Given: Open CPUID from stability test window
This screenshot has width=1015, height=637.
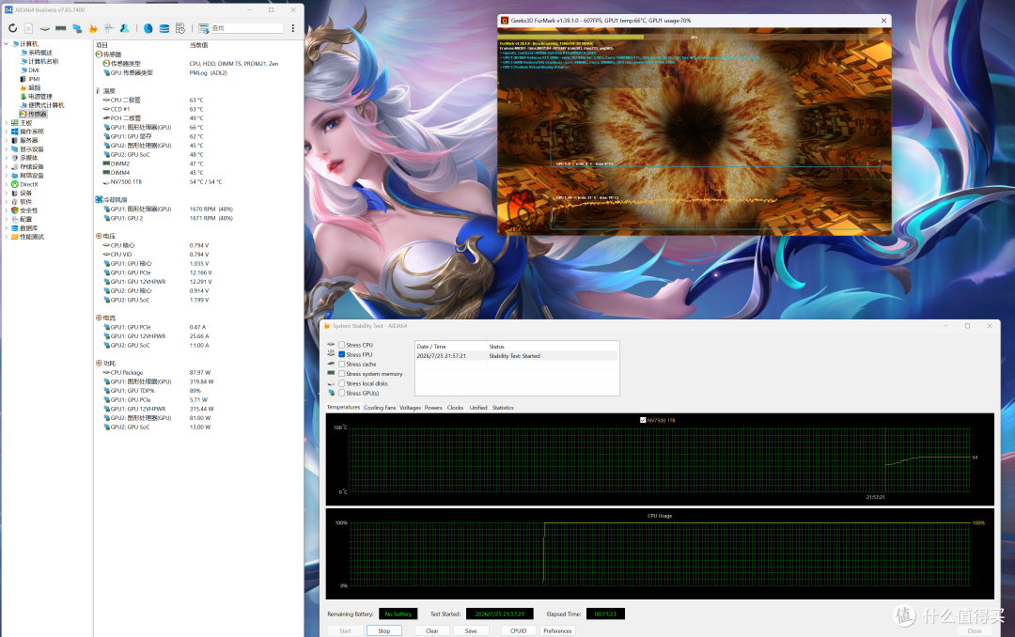Looking at the screenshot, I should (x=518, y=630).
